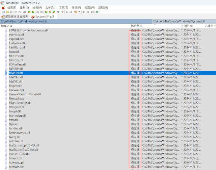The image size is (216, 170).
Task: Click the green-blue Refresh toolbar icon
Action: pos(97,12)
